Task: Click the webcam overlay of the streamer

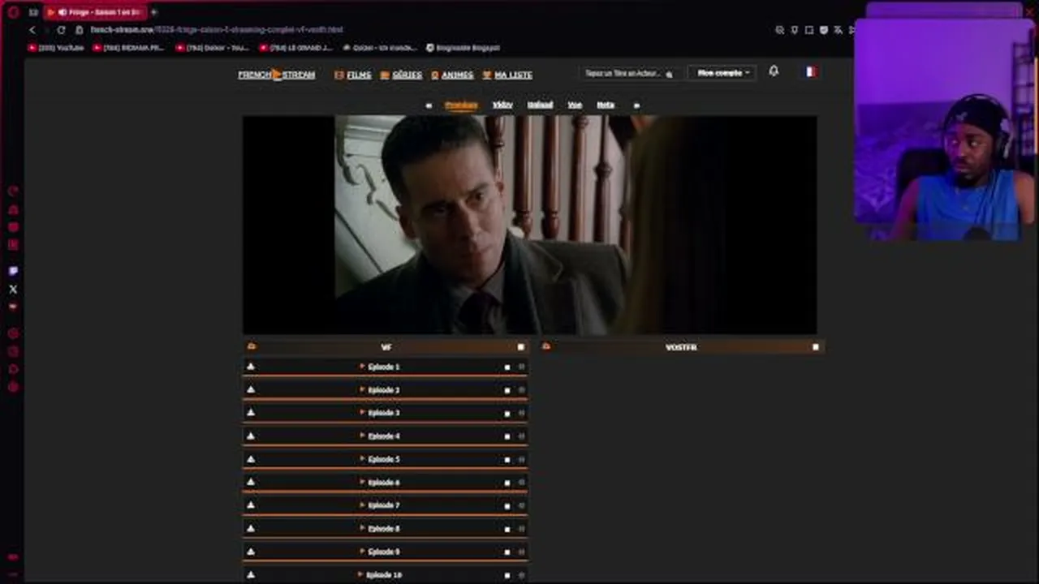Action: tap(944, 130)
